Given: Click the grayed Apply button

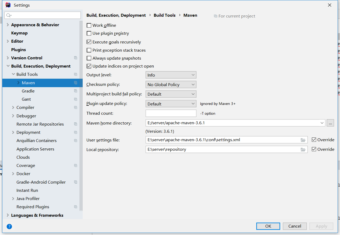Looking at the screenshot, I should 321,226.
